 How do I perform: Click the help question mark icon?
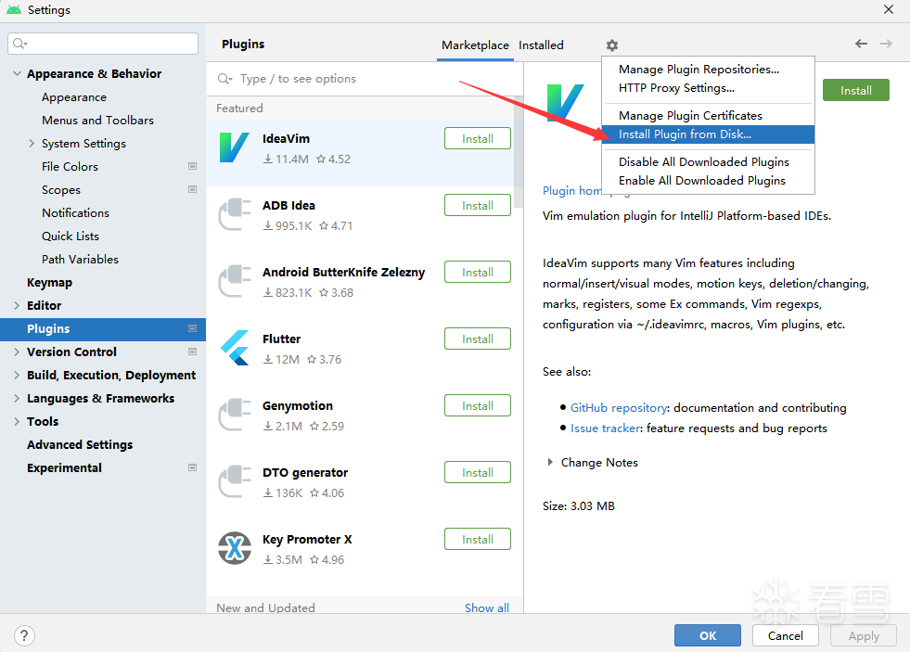click(24, 635)
